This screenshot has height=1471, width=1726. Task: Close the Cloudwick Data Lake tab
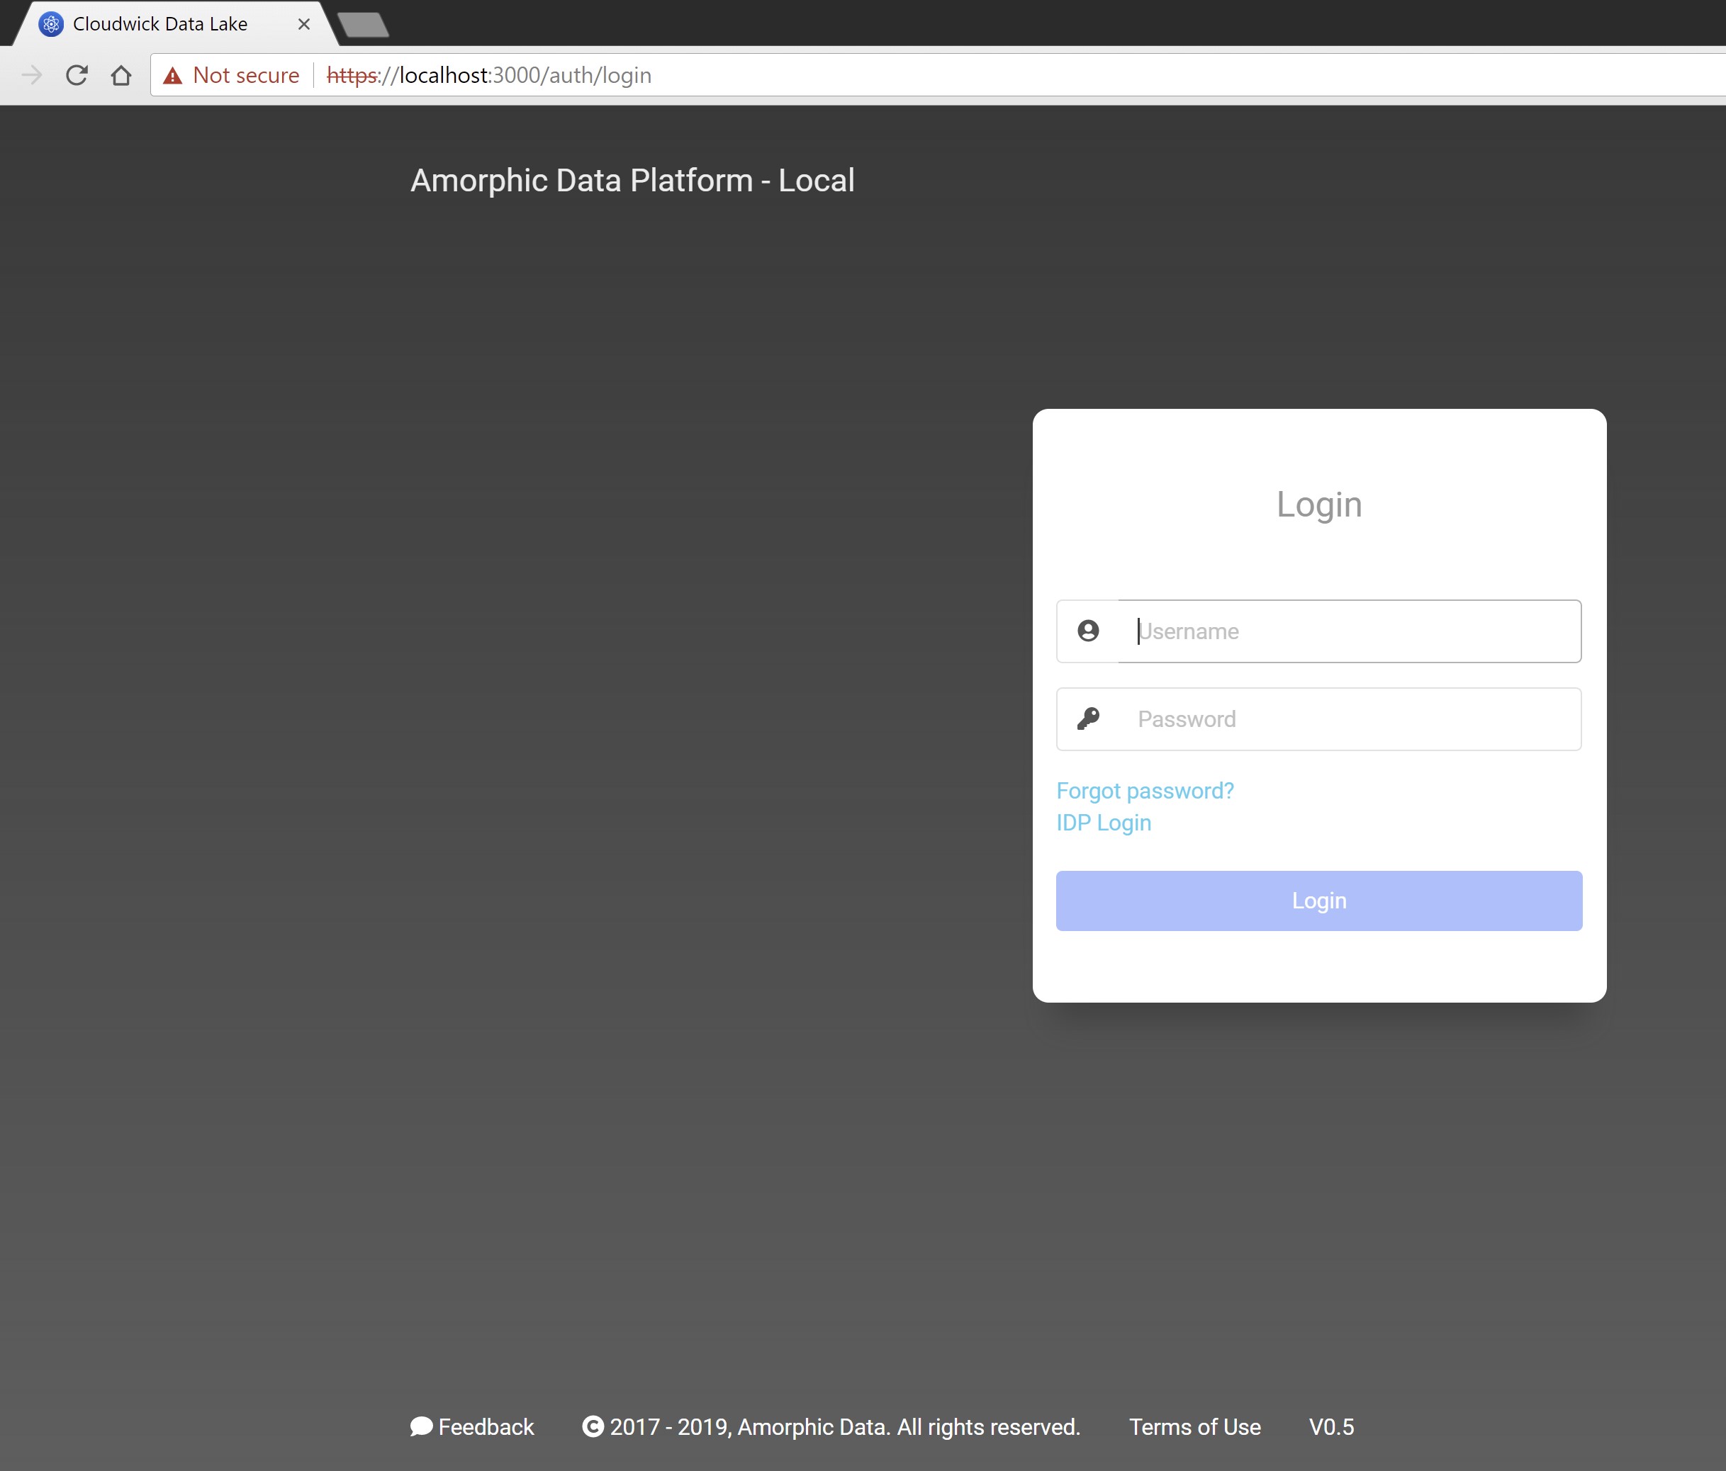[304, 24]
